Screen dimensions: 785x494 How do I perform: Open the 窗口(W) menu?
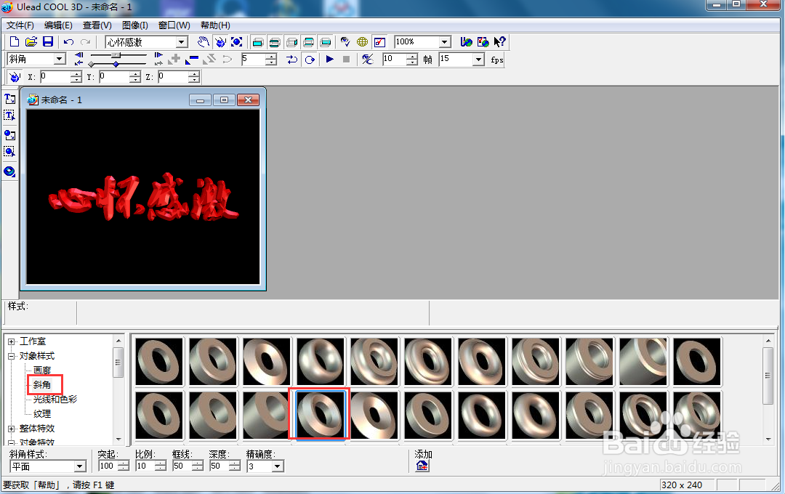(x=174, y=25)
